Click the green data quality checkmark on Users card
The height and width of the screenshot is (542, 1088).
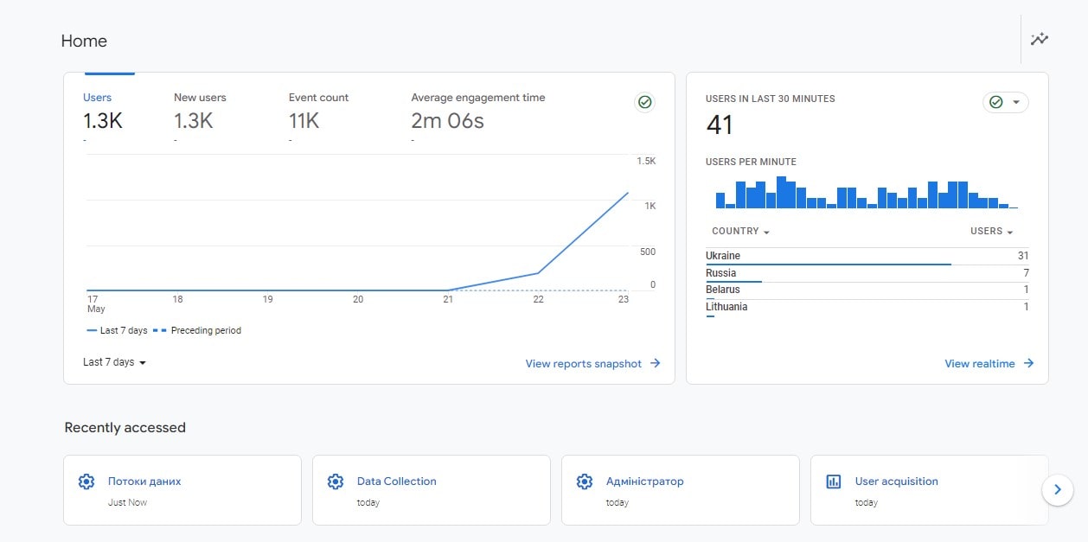(644, 102)
